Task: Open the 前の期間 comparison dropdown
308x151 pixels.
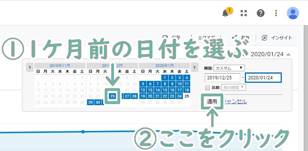Action: (234, 87)
